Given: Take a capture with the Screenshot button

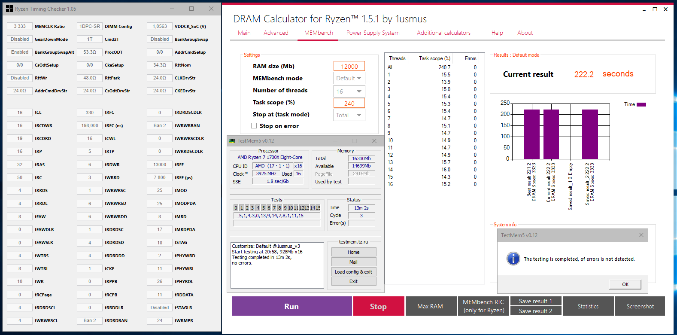Looking at the screenshot, I should (x=640, y=306).
